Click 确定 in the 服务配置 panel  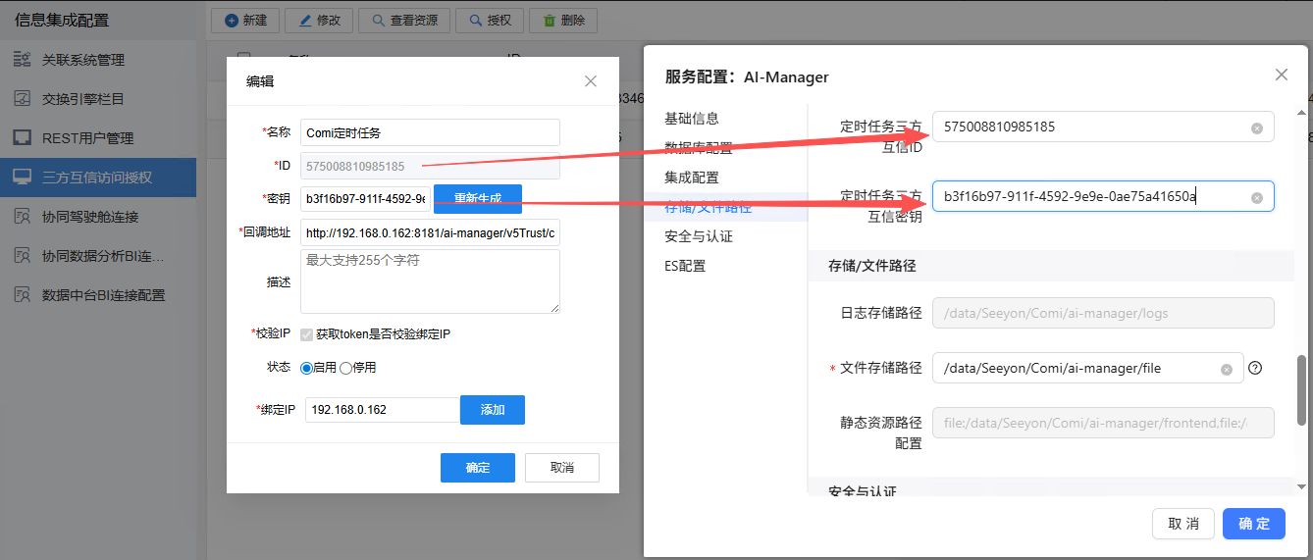pyautogui.click(x=1254, y=524)
